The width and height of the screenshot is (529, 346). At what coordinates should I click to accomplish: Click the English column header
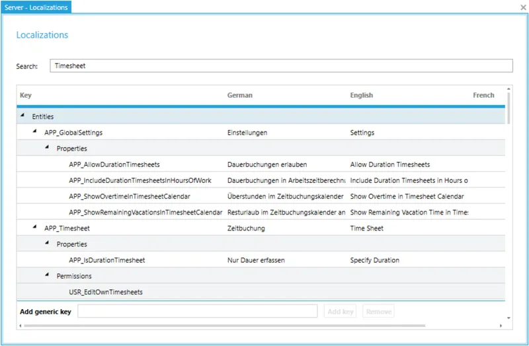tap(361, 95)
